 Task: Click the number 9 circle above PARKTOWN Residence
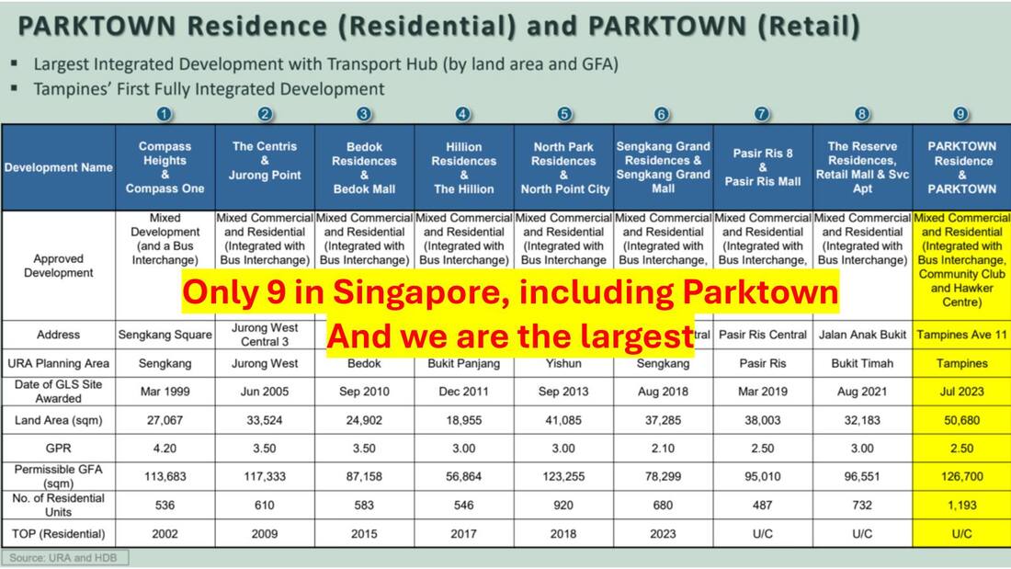click(960, 114)
